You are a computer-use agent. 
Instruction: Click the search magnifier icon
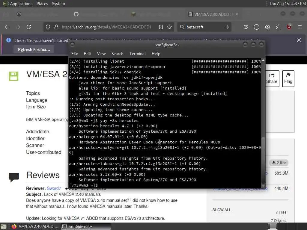(x=182, y=27)
